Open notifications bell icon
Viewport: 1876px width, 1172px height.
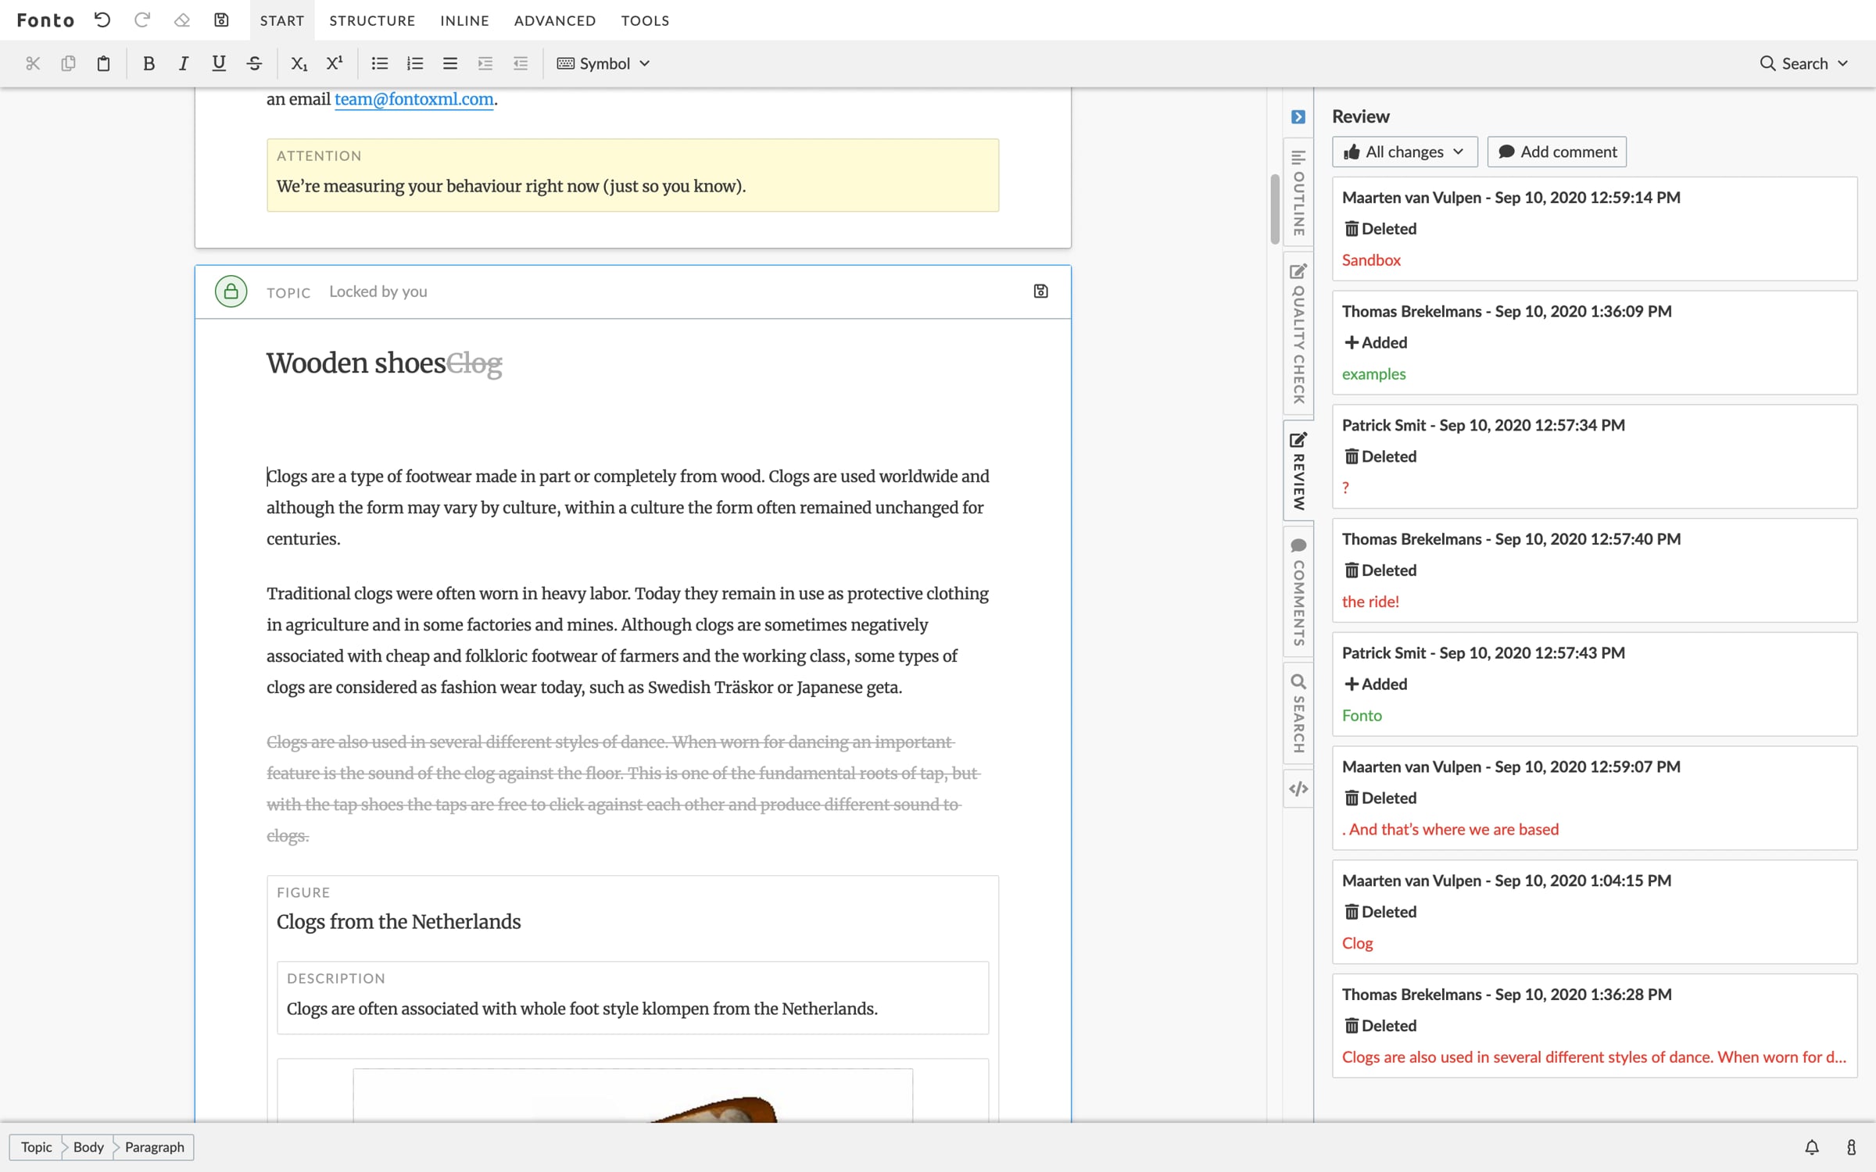pos(1812,1147)
